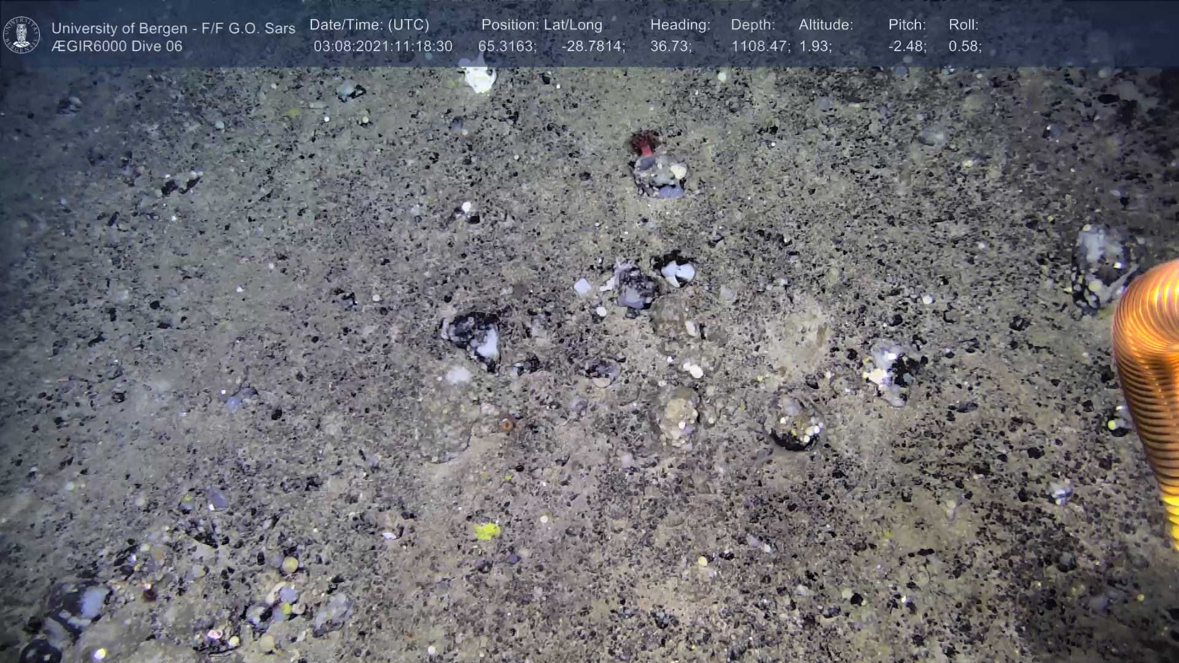The height and width of the screenshot is (663, 1179).
Task: Click the University of Bergen crest logo
Action: (x=21, y=35)
